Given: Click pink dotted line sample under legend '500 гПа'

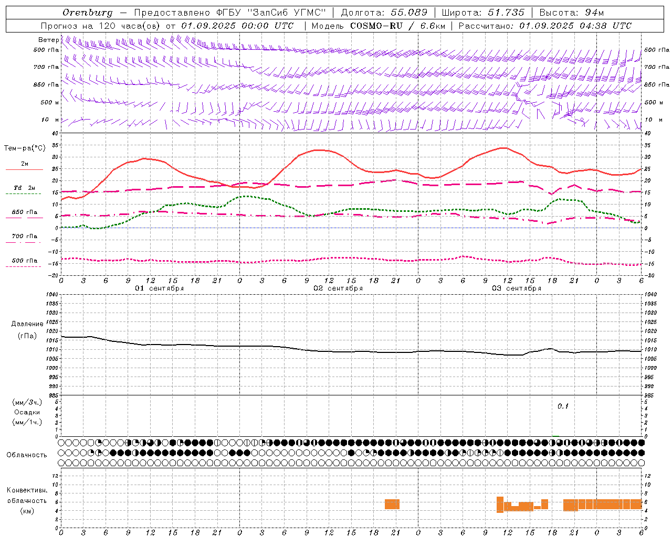Looking at the screenshot, I should (x=24, y=266).
